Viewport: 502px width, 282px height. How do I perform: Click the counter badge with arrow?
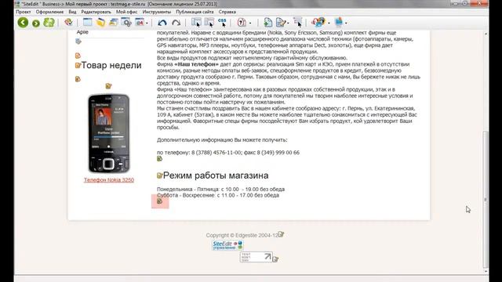tap(256, 257)
